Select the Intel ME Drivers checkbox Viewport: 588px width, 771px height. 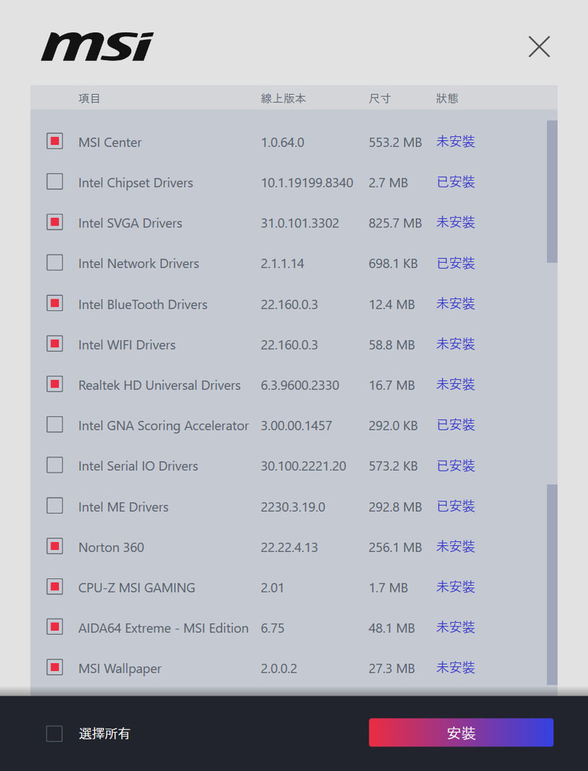click(54, 505)
